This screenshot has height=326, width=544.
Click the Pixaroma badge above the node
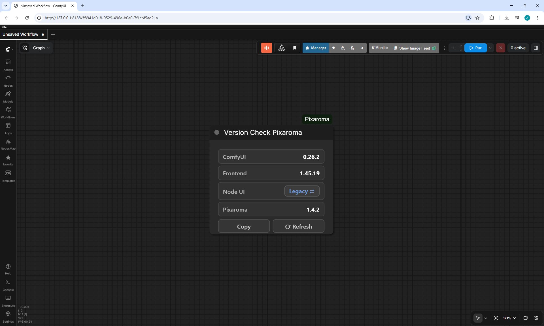(x=317, y=119)
